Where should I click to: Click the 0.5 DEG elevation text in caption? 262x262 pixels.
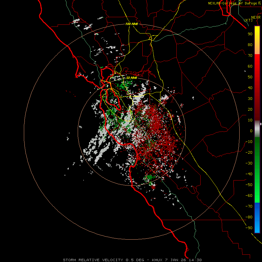[x=135, y=260]
